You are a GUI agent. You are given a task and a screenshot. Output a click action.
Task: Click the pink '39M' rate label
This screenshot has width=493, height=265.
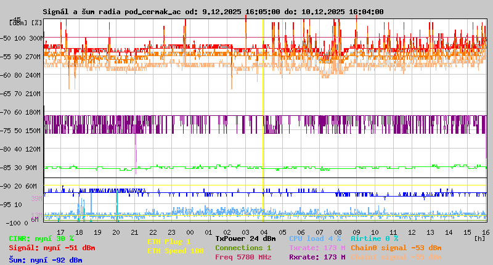click(x=36, y=198)
